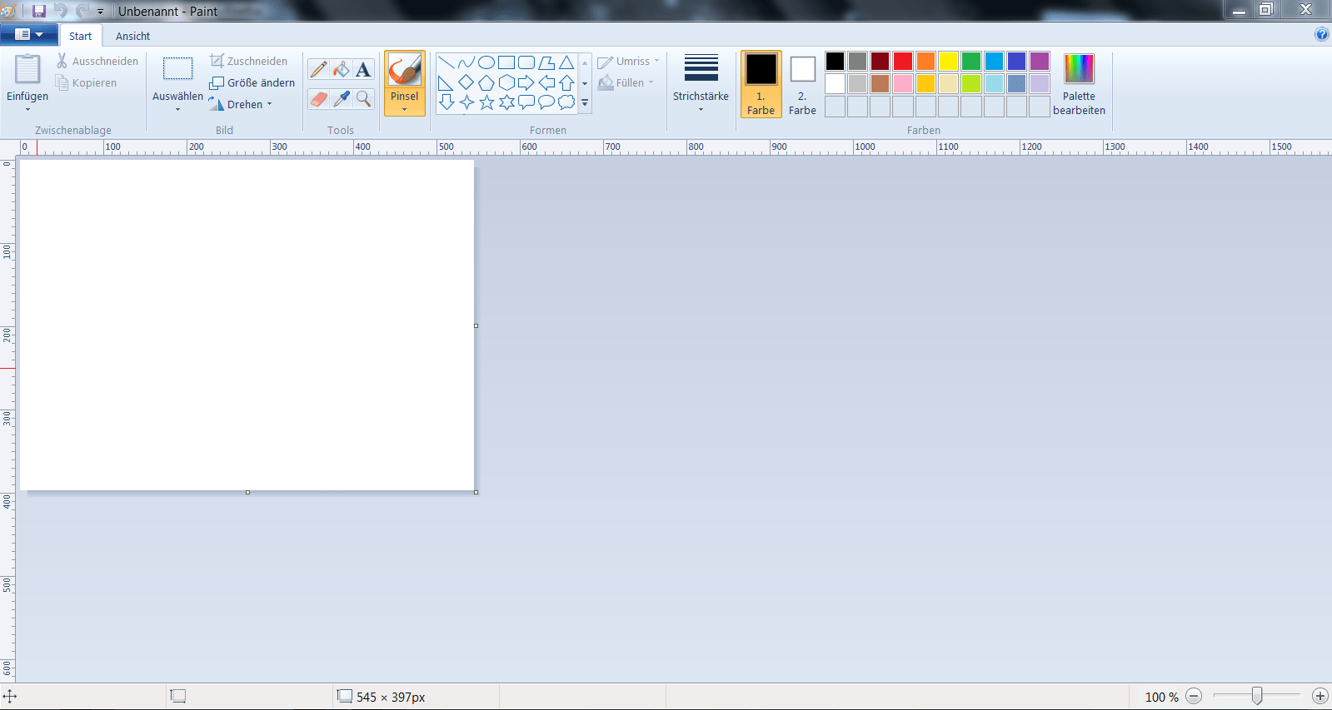Click the 100 % zoom level text
Viewport: 1332px width, 710px height.
pyautogui.click(x=1161, y=697)
